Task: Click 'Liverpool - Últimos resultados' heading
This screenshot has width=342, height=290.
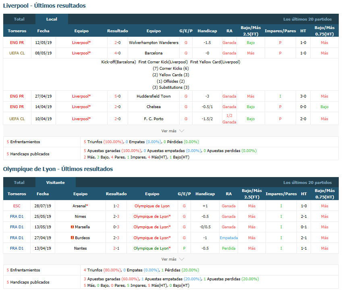Action: point(44,6)
